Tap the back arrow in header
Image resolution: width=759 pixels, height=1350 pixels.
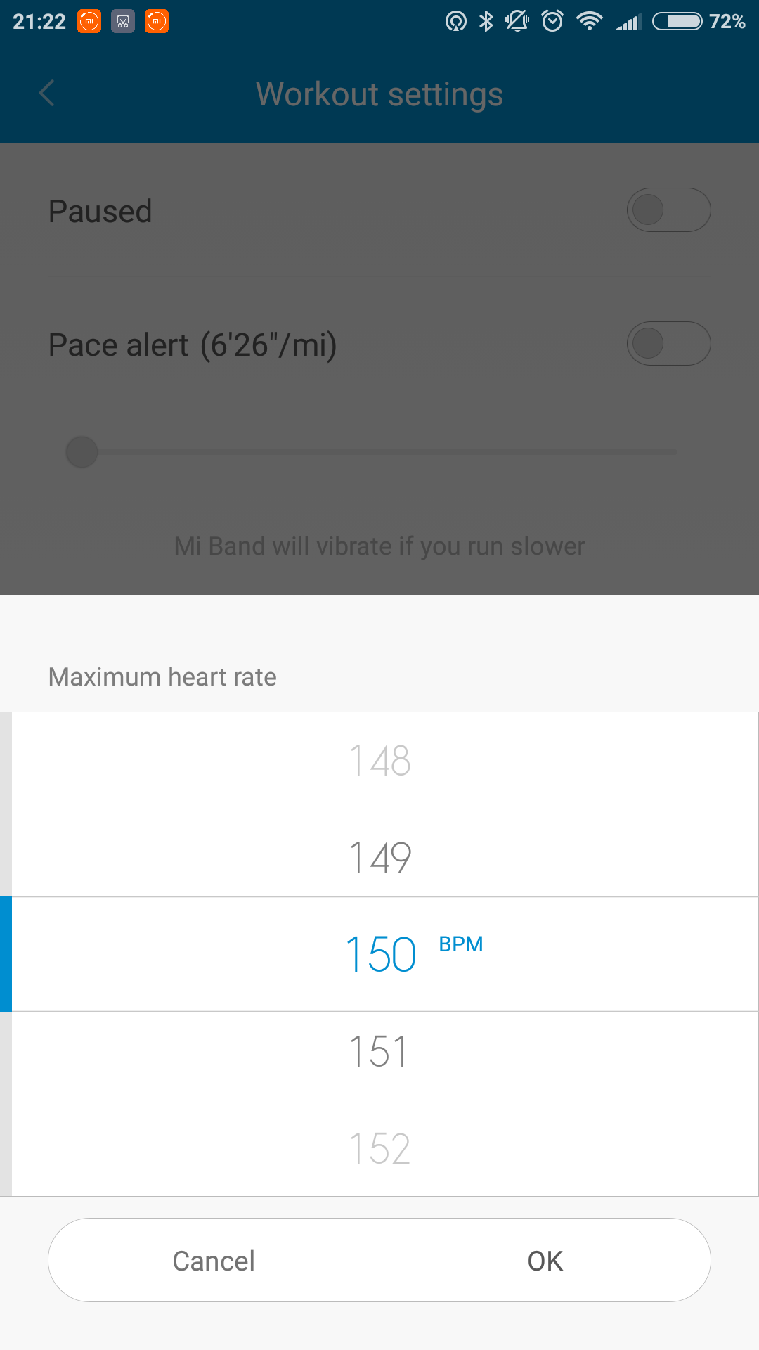47,94
